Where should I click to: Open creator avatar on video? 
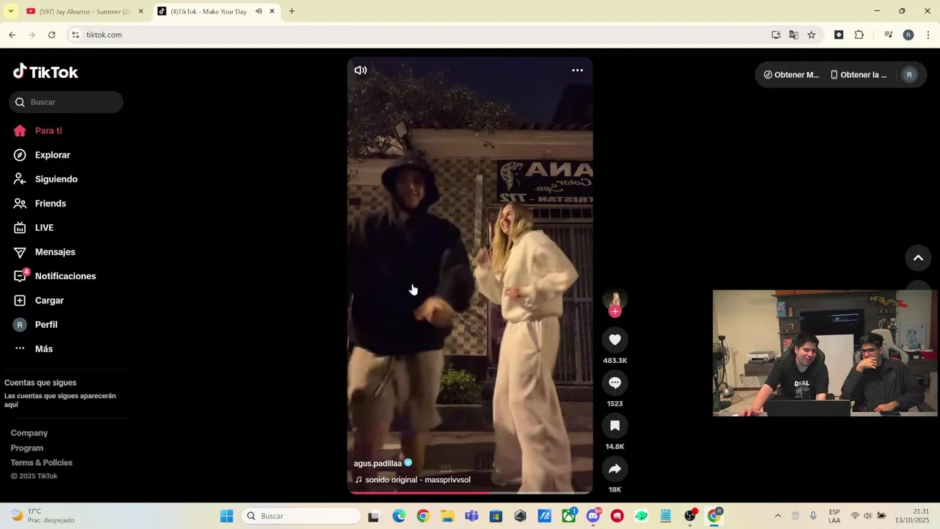click(615, 298)
